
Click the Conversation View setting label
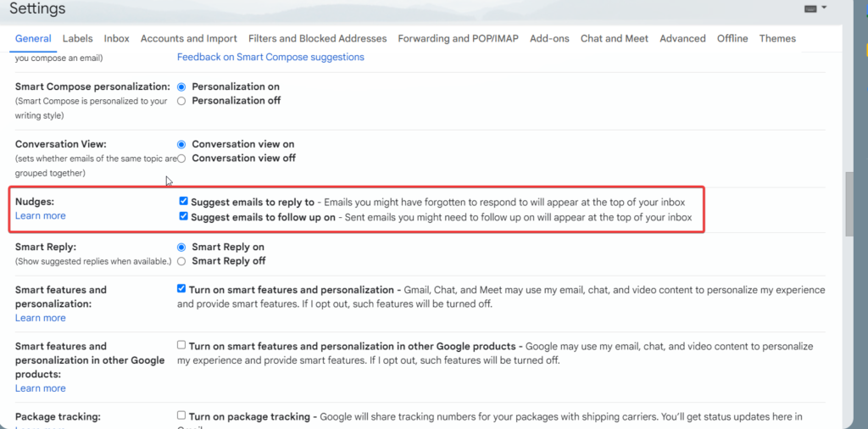click(x=61, y=144)
